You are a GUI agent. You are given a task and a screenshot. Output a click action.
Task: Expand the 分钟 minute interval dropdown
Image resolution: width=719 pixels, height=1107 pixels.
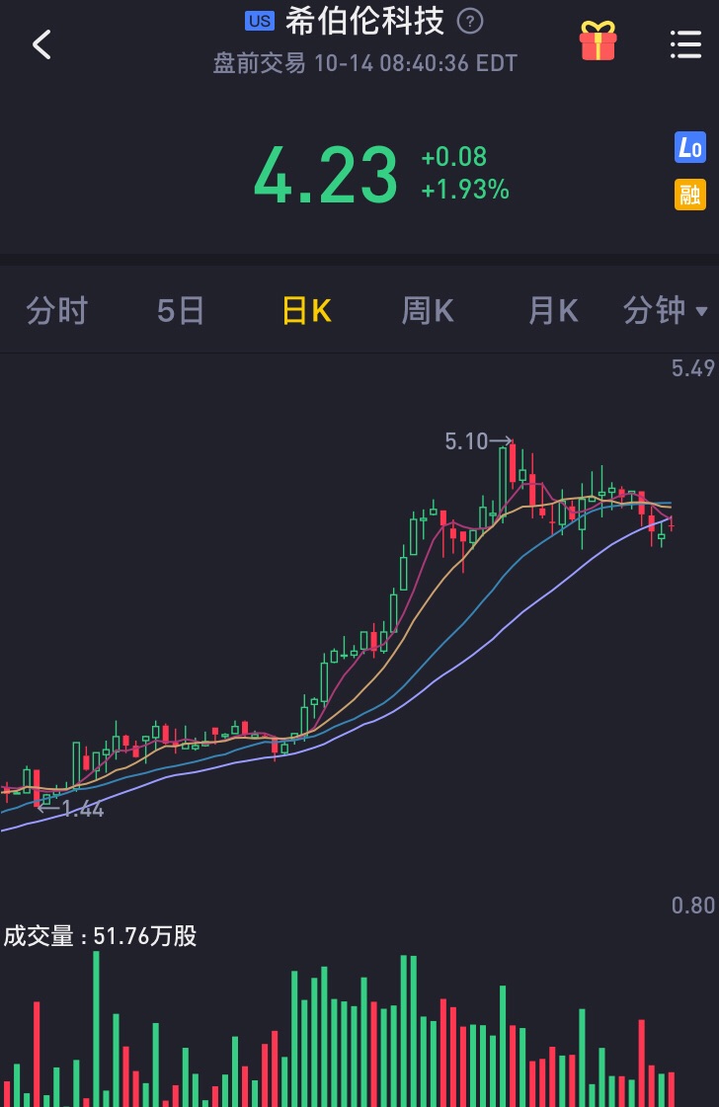(666, 311)
